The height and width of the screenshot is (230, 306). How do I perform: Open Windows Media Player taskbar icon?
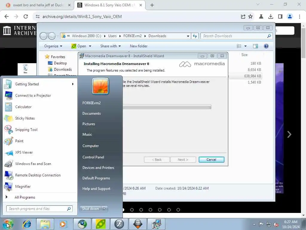[63, 224]
